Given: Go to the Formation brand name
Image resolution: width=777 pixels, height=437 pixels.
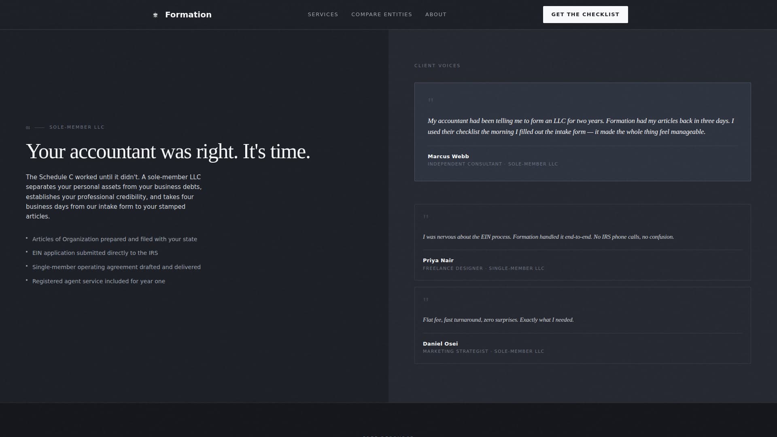Looking at the screenshot, I should tap(188, 15).
